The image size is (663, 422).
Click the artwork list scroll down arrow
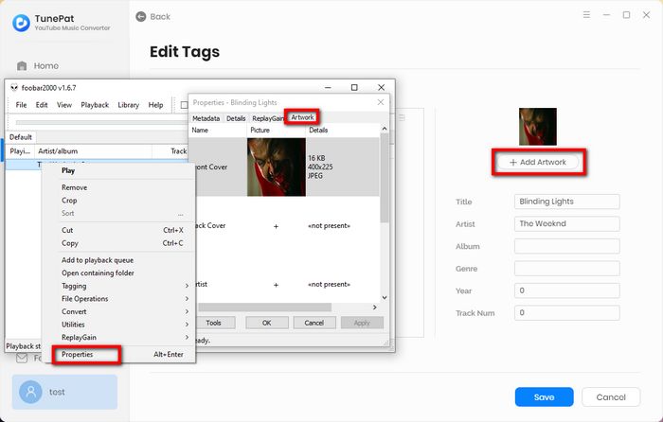(x=385, y=297)
